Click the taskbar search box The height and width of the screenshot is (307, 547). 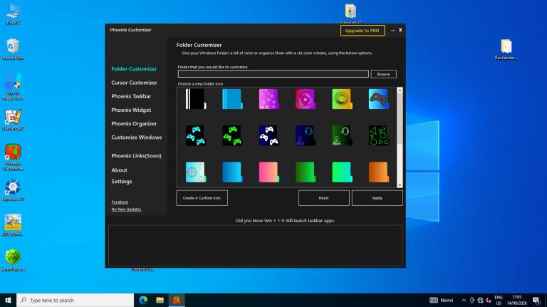75,300
